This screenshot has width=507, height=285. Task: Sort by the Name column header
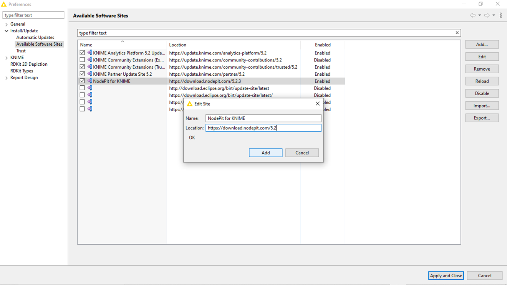pyautogui.click(x=122, y=45)
